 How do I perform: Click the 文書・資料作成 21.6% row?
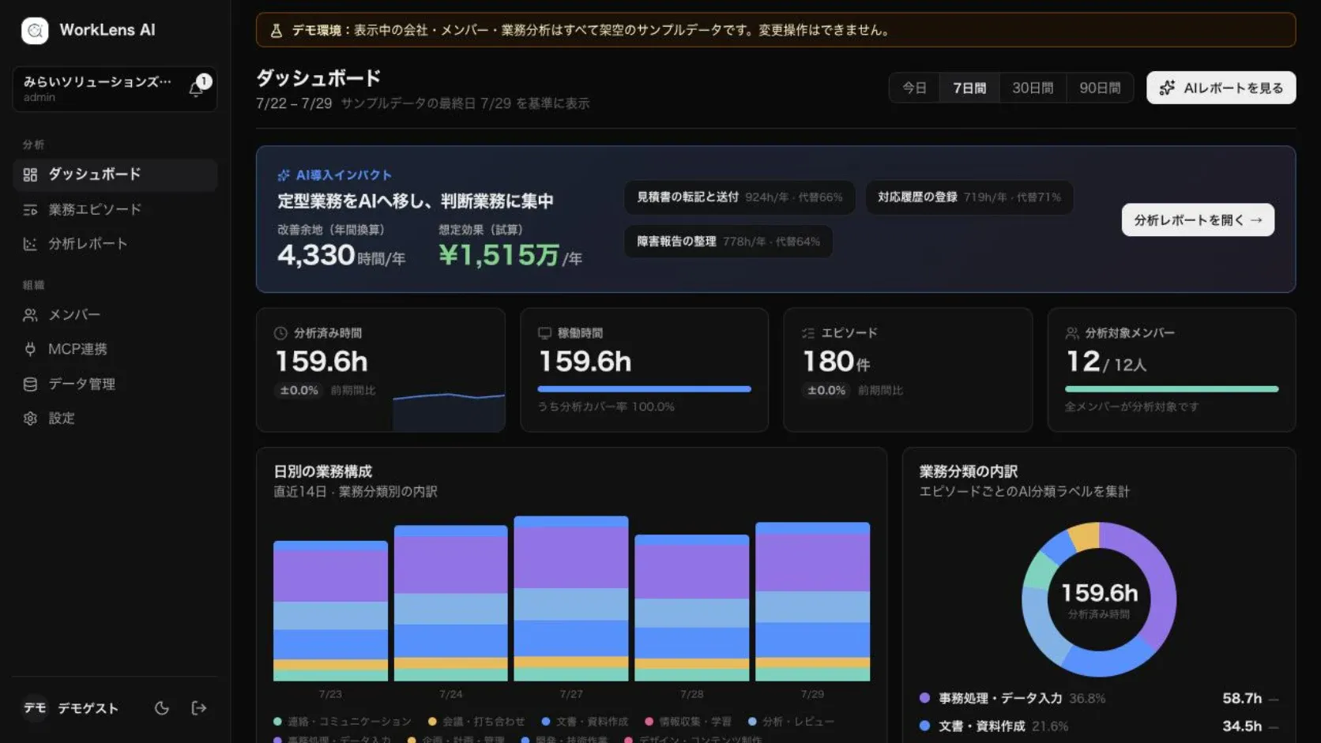point(1099,726)
